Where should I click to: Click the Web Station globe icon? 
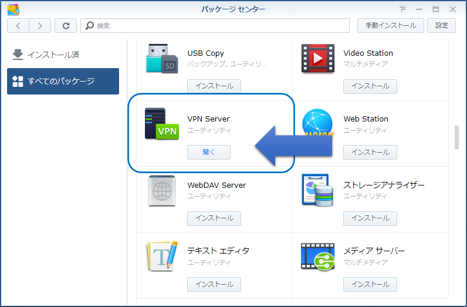pos(317,123)
